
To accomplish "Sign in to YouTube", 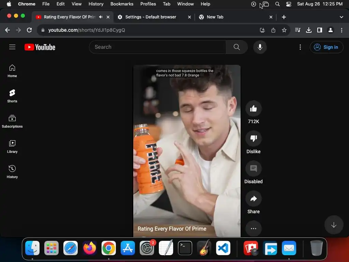I will click(x=326, y=47).
